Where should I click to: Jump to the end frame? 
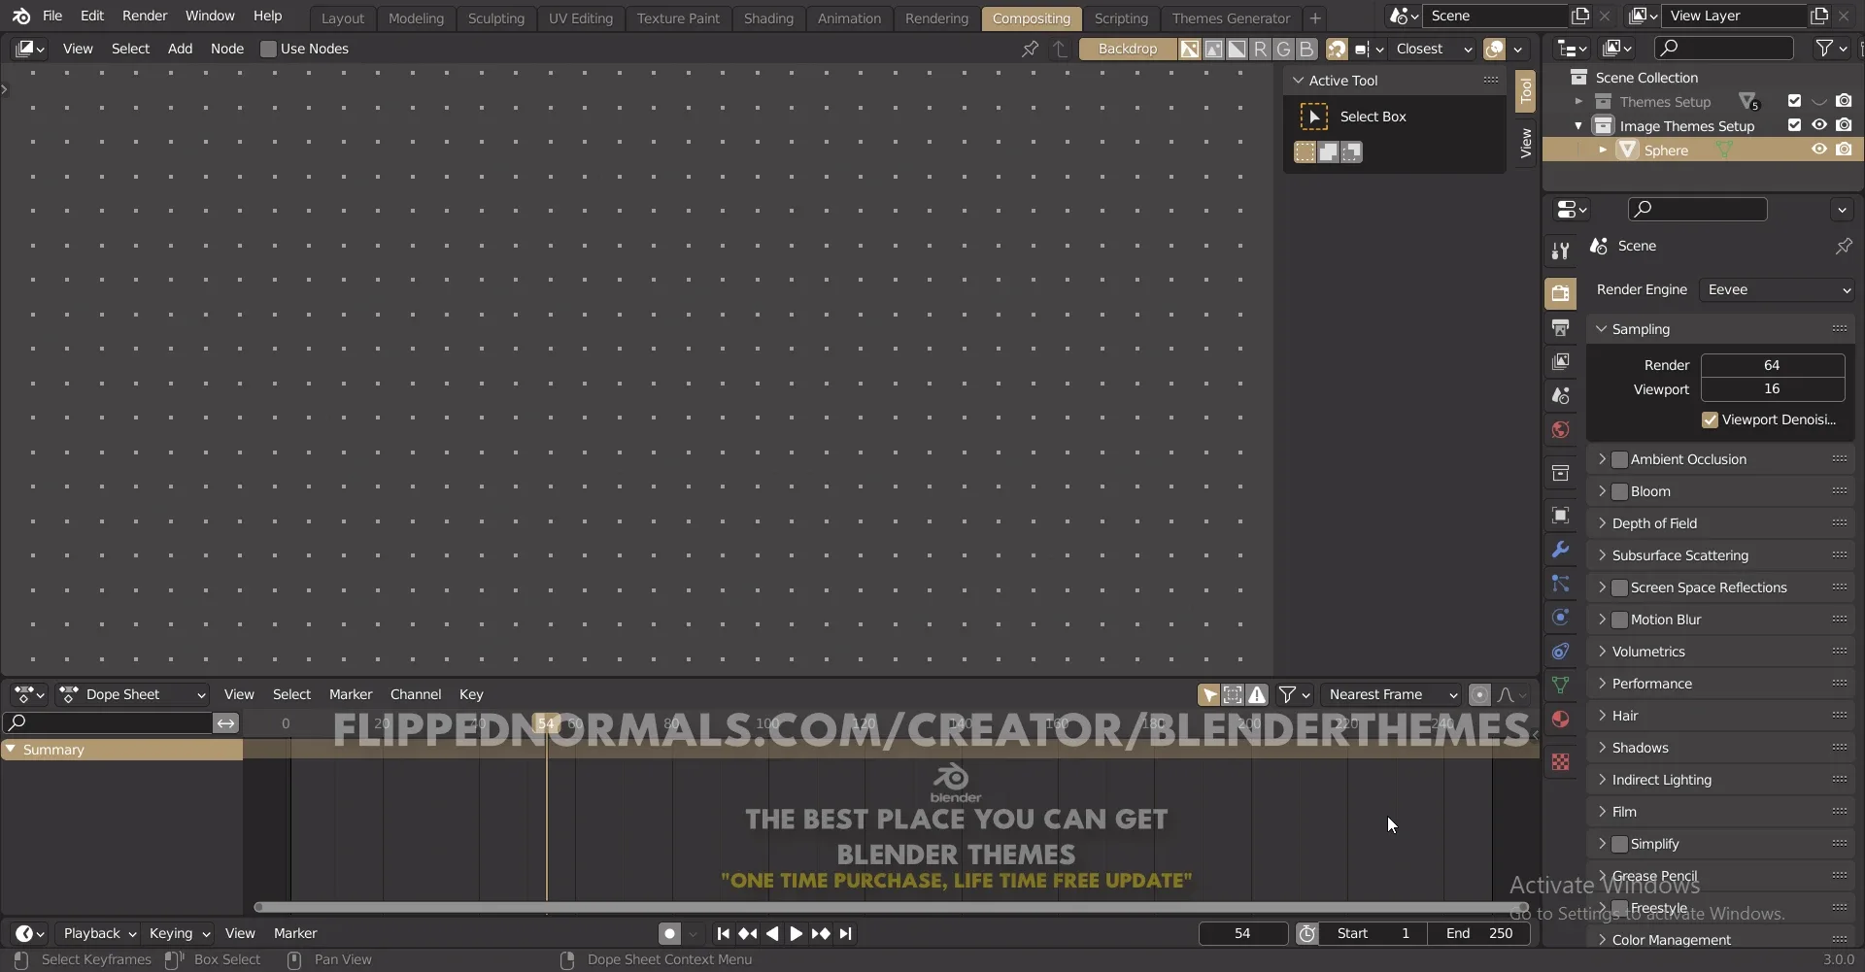tap(846, 933)
